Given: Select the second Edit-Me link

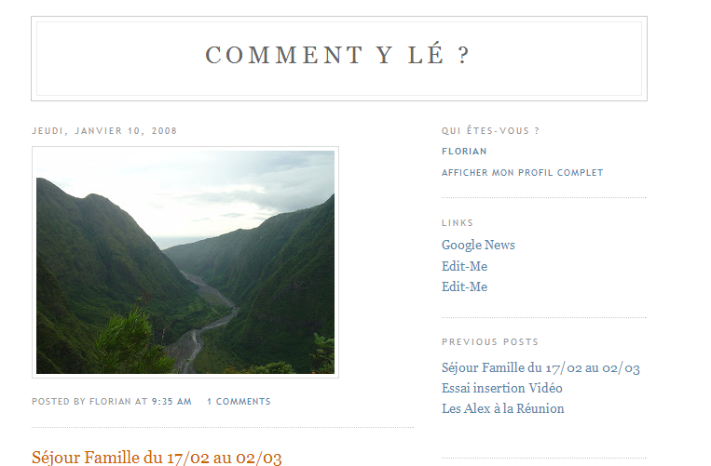Looking at the screenshot, I should point(464,286).
